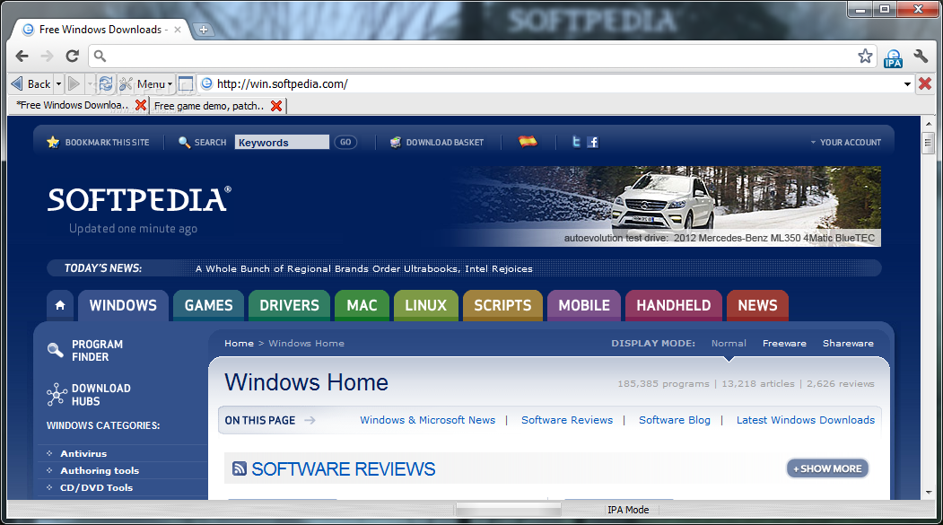Viewport: 943px width, 525px height.
Task: Click the red X stop button by address bar
Action: click(925, 83)
